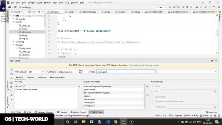Open the Event Log button

click(211, 112)
